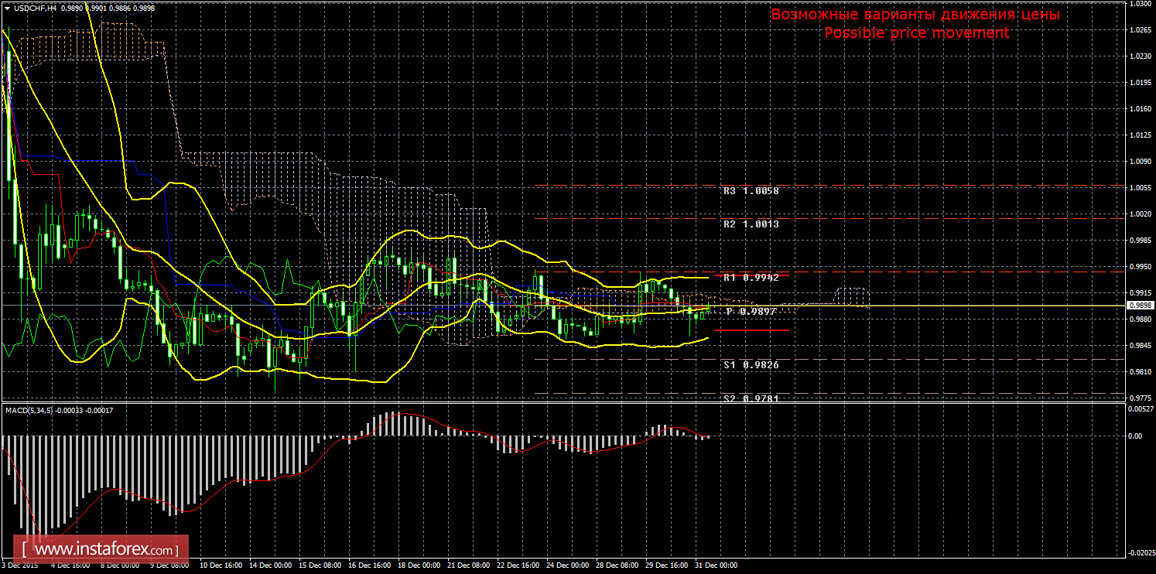
Task: Click the 10 Dec 16:00 time label
Action: coord(220,565)
